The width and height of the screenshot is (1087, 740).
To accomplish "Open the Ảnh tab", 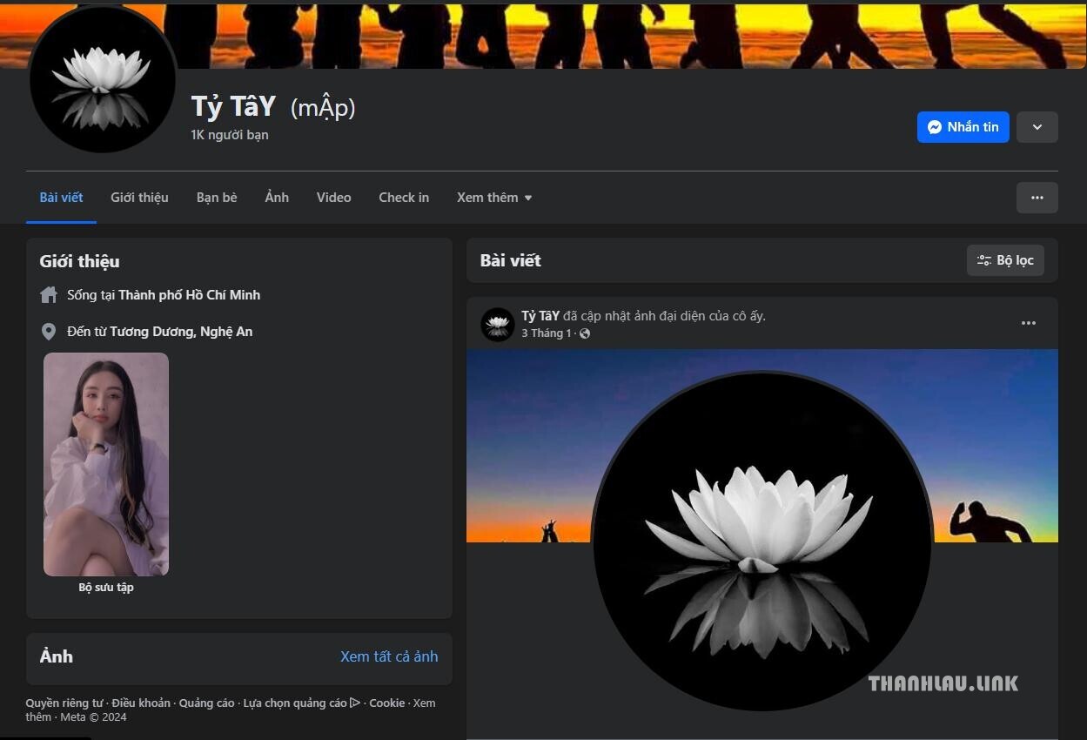I will pos(277,198).
